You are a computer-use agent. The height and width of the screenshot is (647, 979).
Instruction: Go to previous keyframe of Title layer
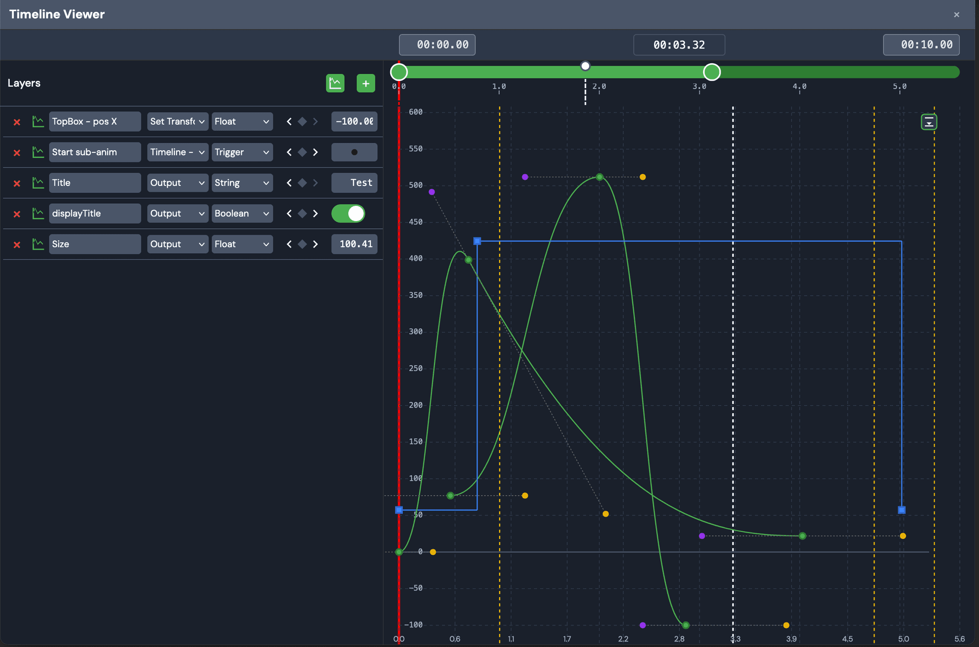pyautogui.click(x=289, y=182)
